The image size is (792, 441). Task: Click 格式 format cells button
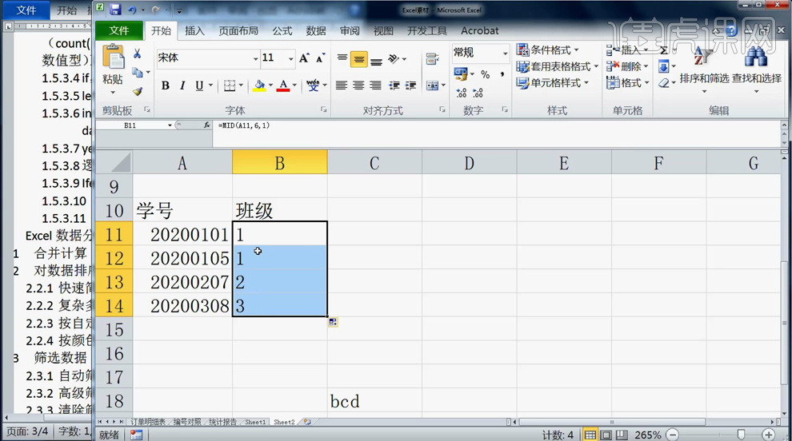[x=627, y=83]
